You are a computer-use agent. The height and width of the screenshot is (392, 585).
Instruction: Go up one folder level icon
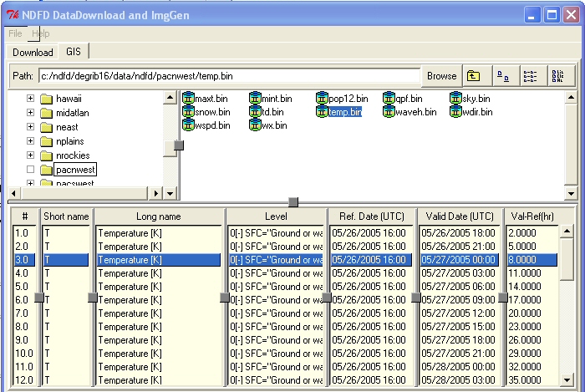tap(477, 76)
